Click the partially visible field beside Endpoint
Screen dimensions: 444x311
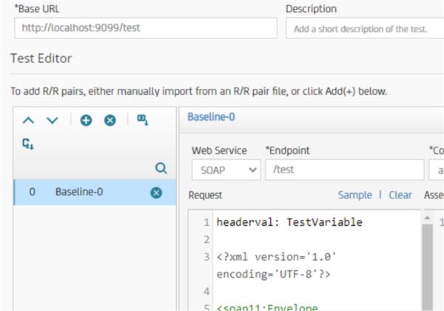click(437, 170)
